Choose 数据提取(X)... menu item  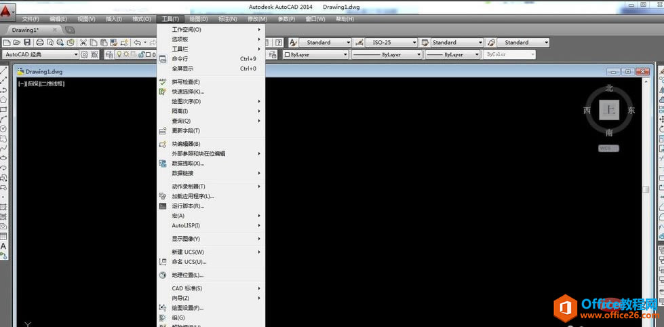coord(211,163)
